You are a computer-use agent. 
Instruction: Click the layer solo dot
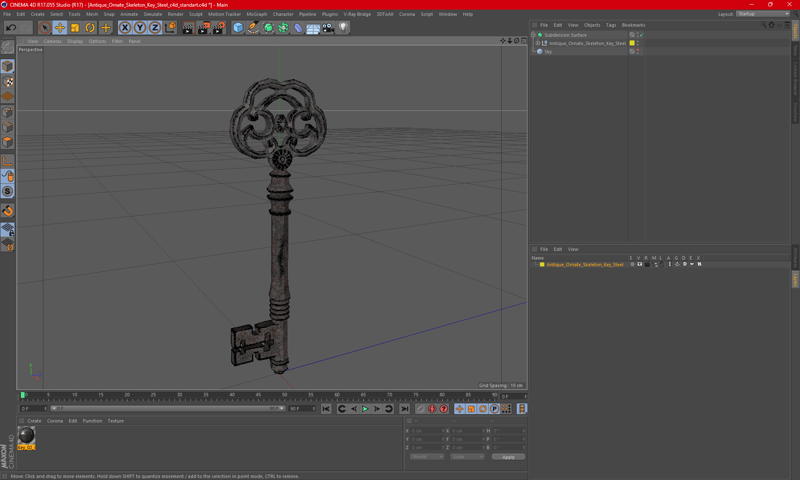click(x=632, y=264)
